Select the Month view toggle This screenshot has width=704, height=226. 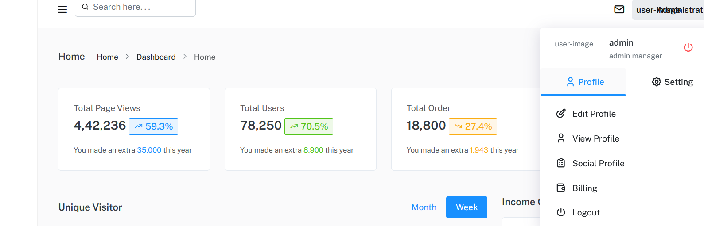pyautogui.click(x=424, y=207)
